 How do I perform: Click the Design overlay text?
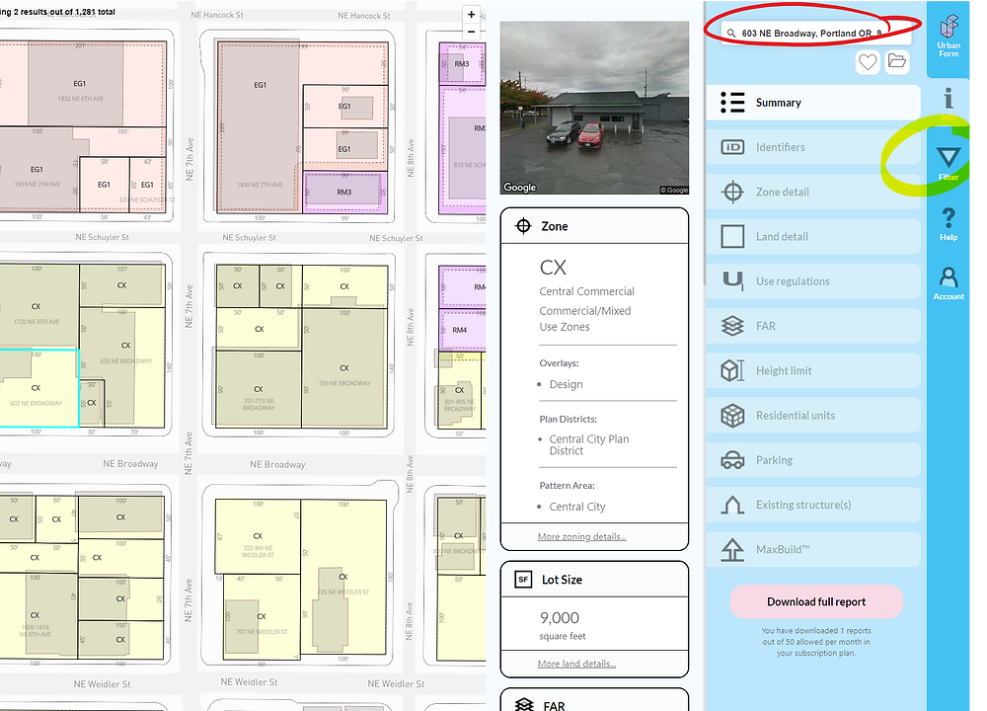coord(566,384)
